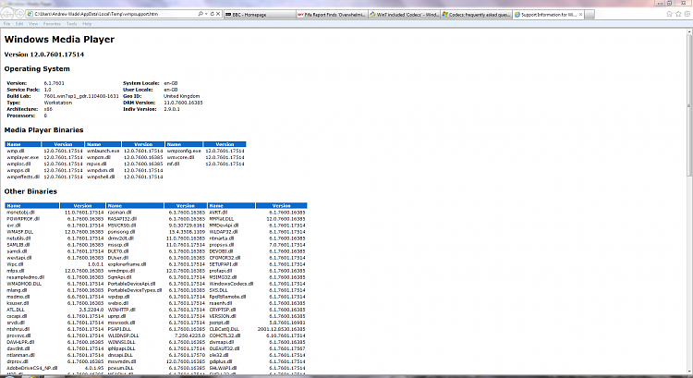Viewport: 693px width, 378px height.
Task: Click the wmp.dll entry
Action: [16, 151]
